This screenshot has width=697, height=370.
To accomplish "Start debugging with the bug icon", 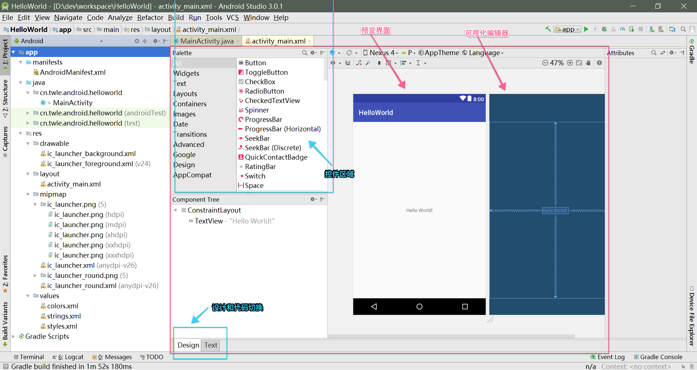I will click(x=604, y=29).
